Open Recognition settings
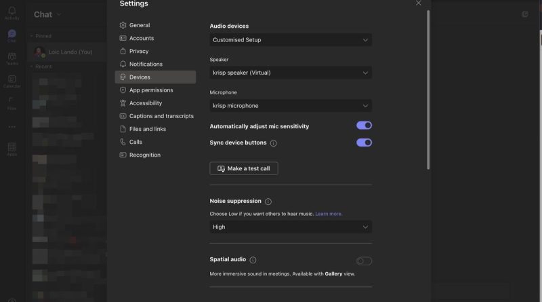Image resolution: width=542 pixels, height=302 pixels. point(155,155)
